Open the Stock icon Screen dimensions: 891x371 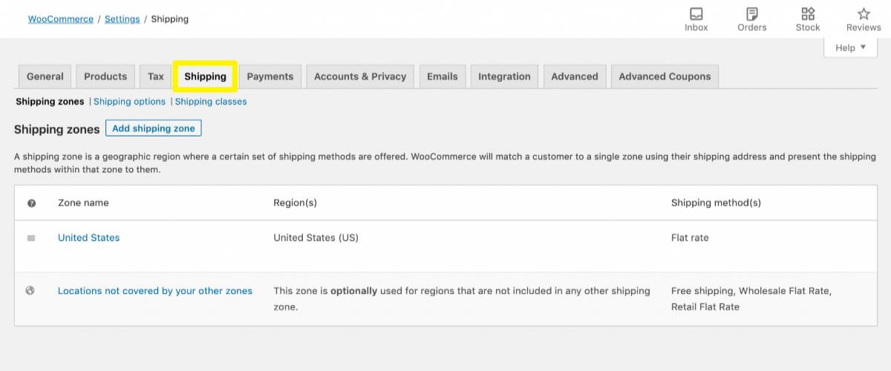click(x=808, y=14)
